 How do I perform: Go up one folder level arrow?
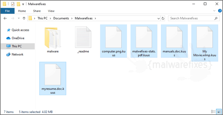[x=24, y=18]
